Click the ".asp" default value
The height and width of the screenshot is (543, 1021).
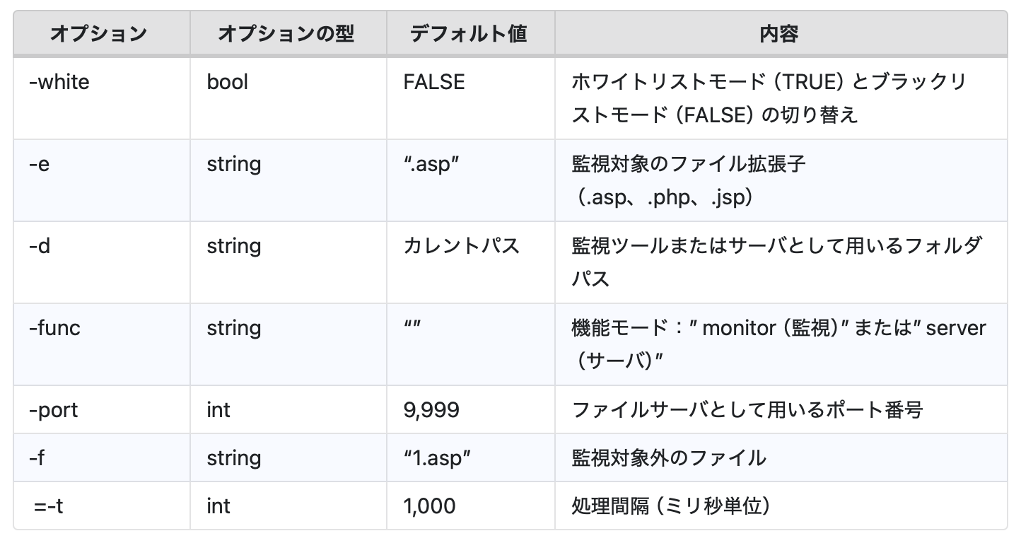pos(431,164)
